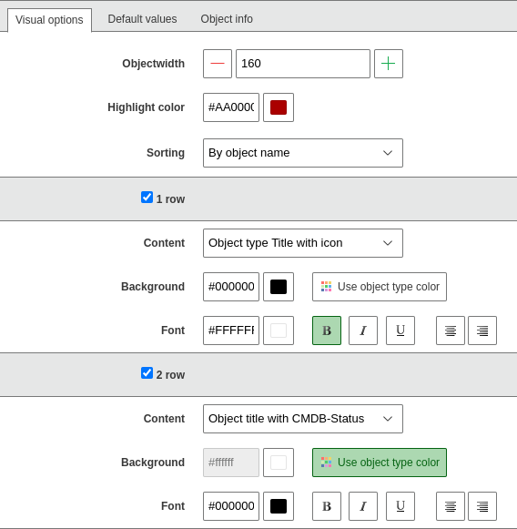Decrease Objectwidth with the red minus button

(x=218, y=64)
